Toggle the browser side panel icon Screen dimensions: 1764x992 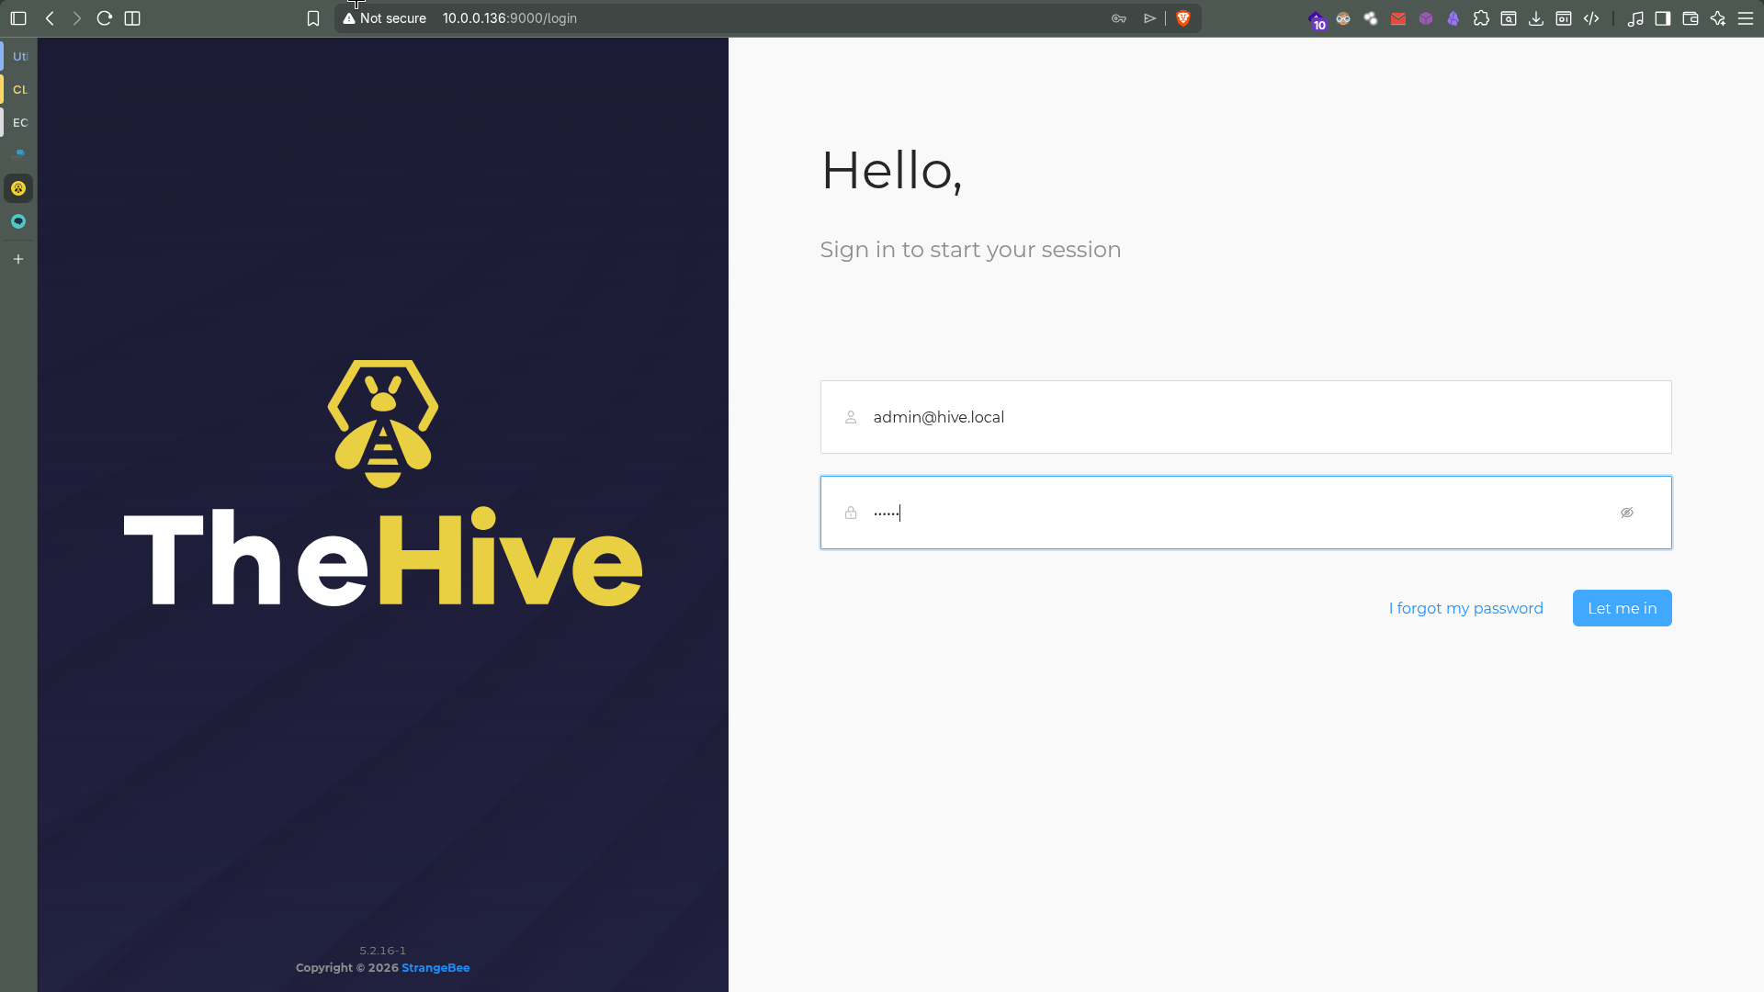pyautogui.click(x=1663, y=18)
